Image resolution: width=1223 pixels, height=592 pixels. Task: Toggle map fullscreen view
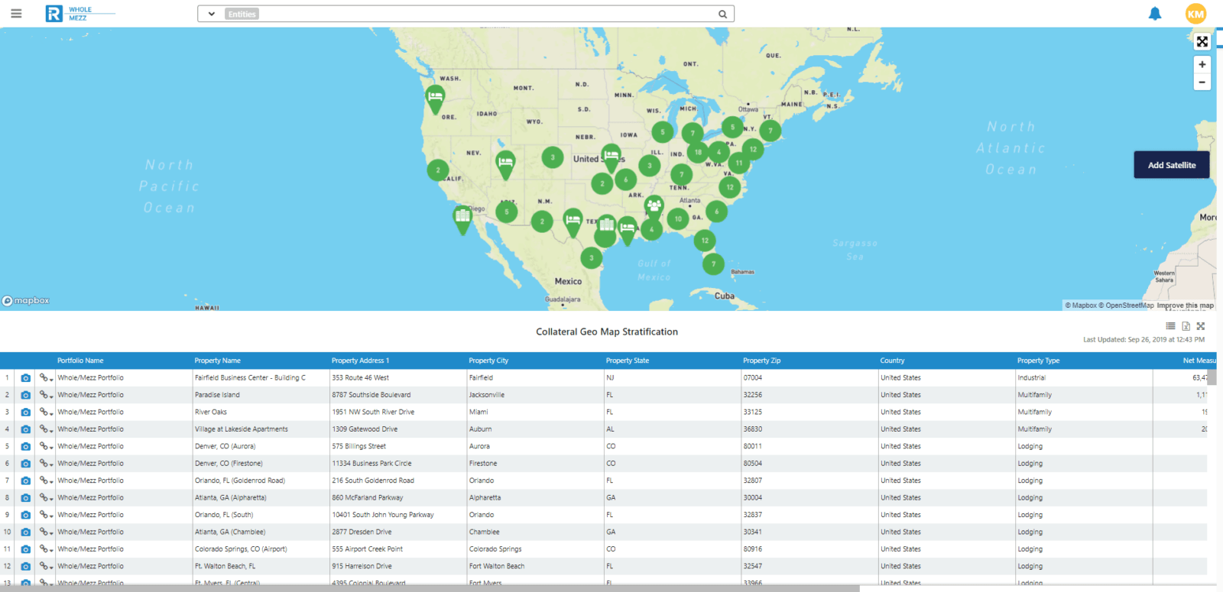[1202, 42]
